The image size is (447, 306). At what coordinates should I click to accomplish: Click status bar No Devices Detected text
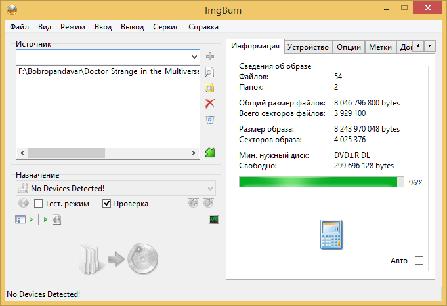[43, 294]
